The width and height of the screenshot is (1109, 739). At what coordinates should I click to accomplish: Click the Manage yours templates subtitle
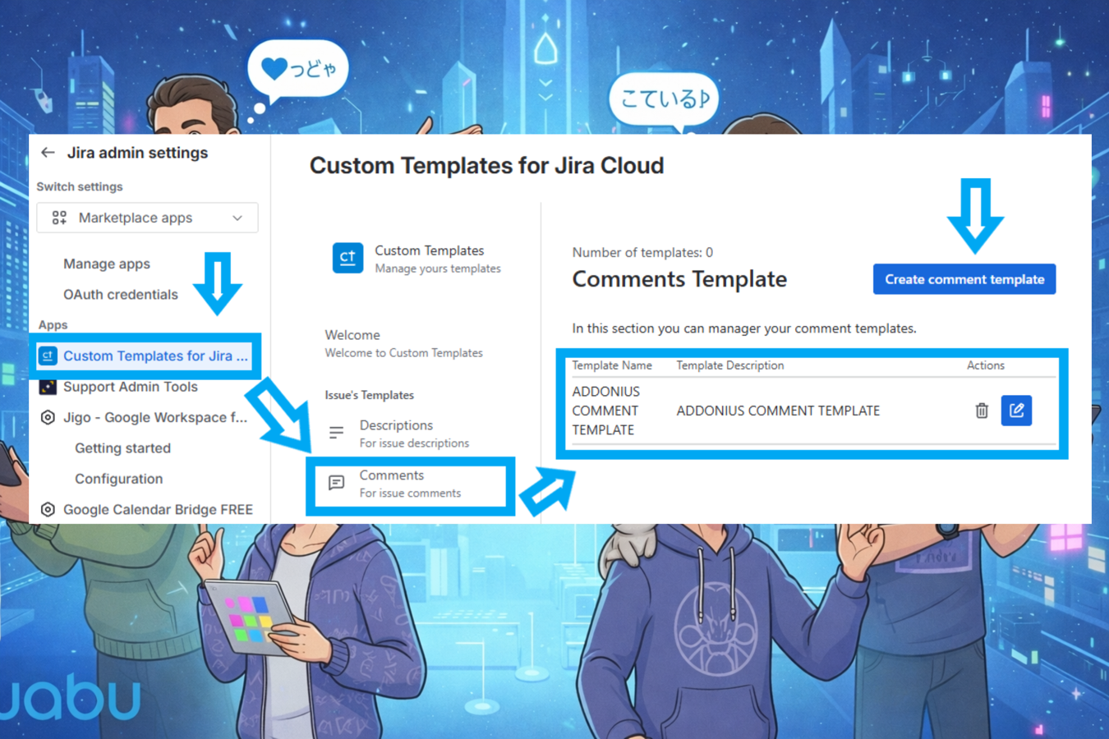(438, 269)
